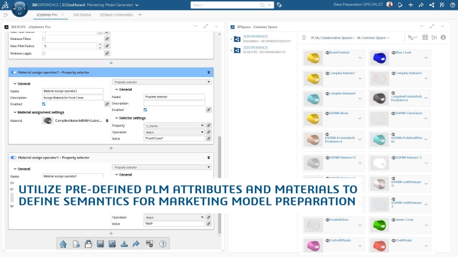Delete Material assign operator1 via trash icon
458x257 pixels.
208,158
